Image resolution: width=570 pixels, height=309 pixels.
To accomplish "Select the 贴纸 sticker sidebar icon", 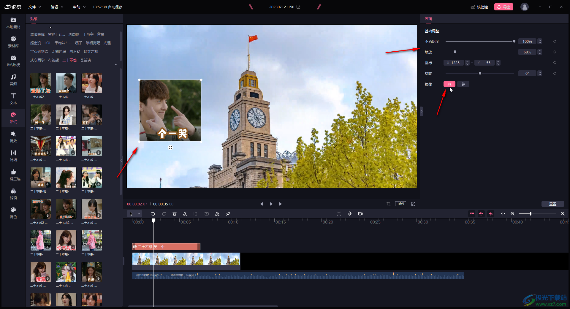I will click(x=13, y=118).
